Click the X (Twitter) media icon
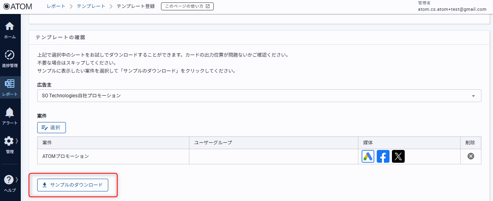 [x=398, y=156]
